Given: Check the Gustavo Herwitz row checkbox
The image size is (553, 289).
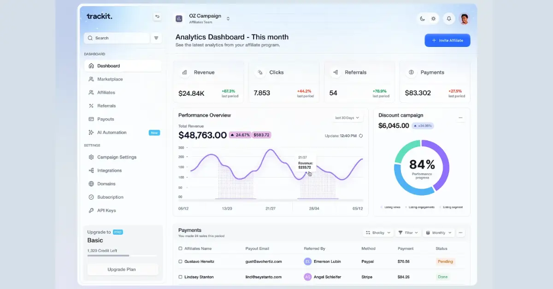Looking at the screenshot, I should [x=180, y=261].
